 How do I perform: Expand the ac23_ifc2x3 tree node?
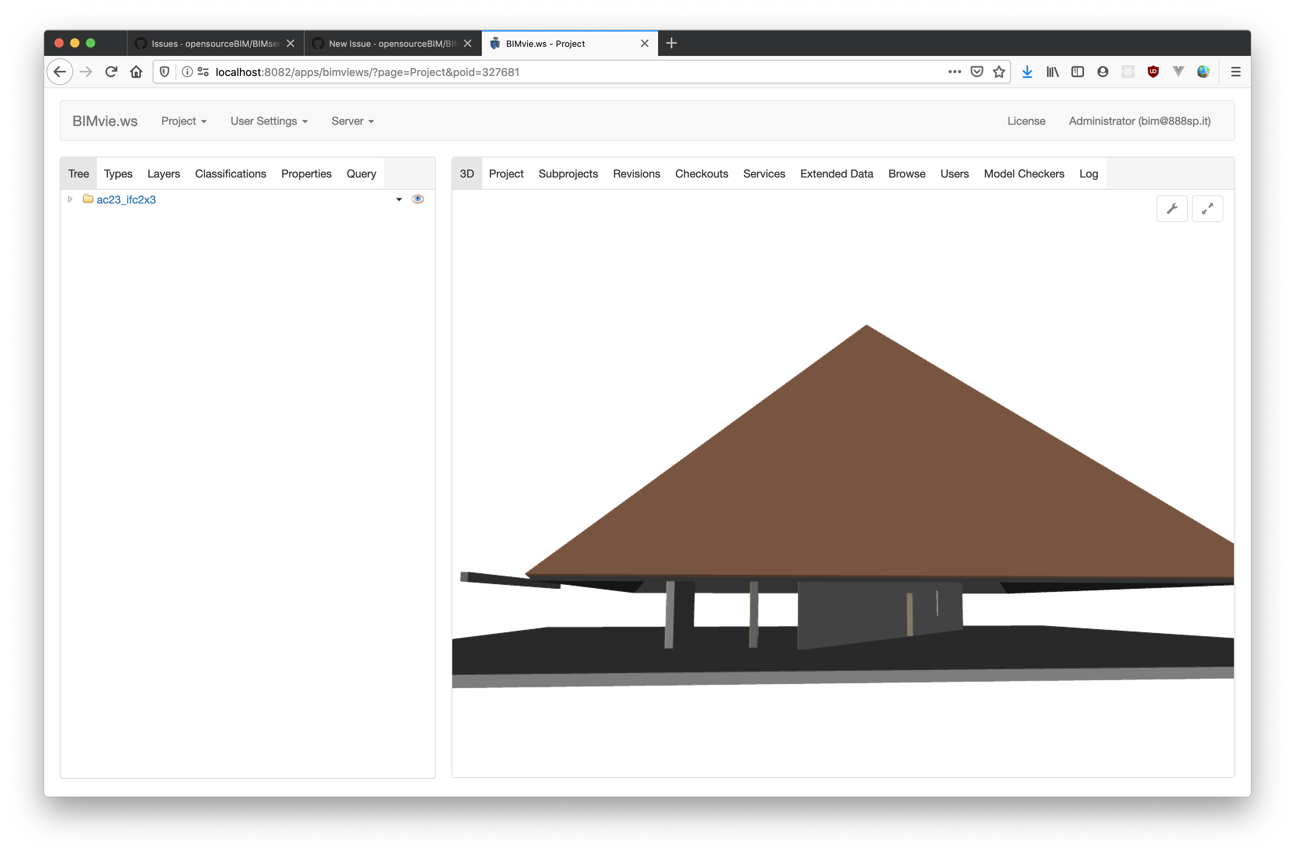[70, 199]
